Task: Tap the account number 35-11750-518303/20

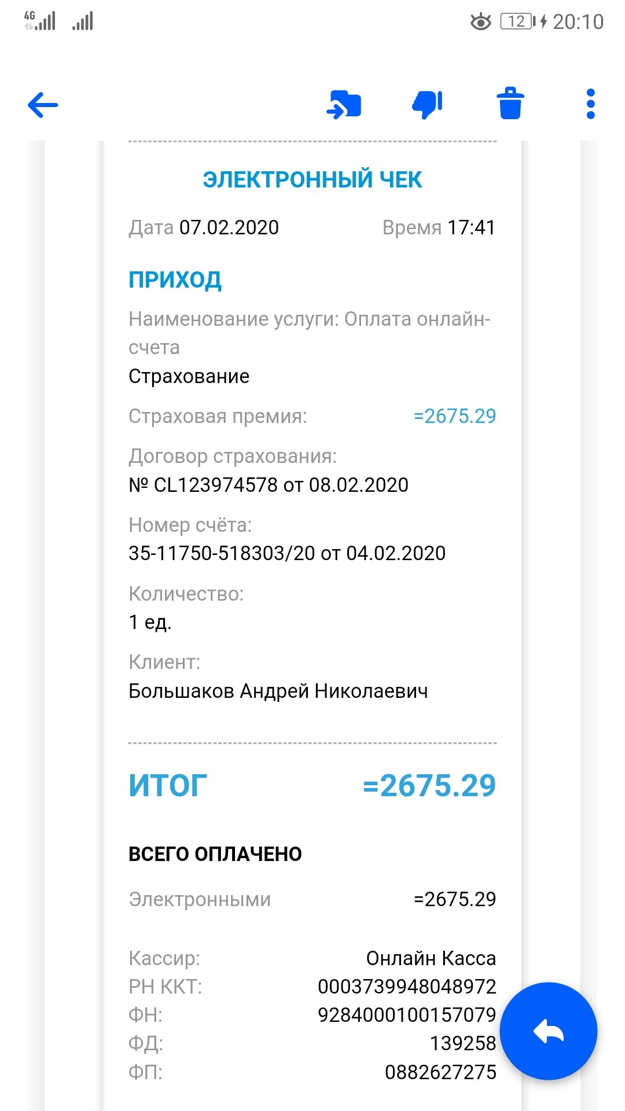Action: 222,553
